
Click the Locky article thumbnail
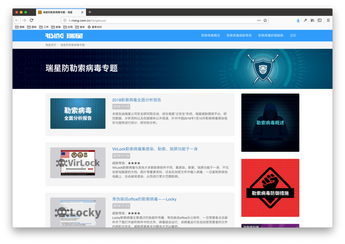coord(78,213)
